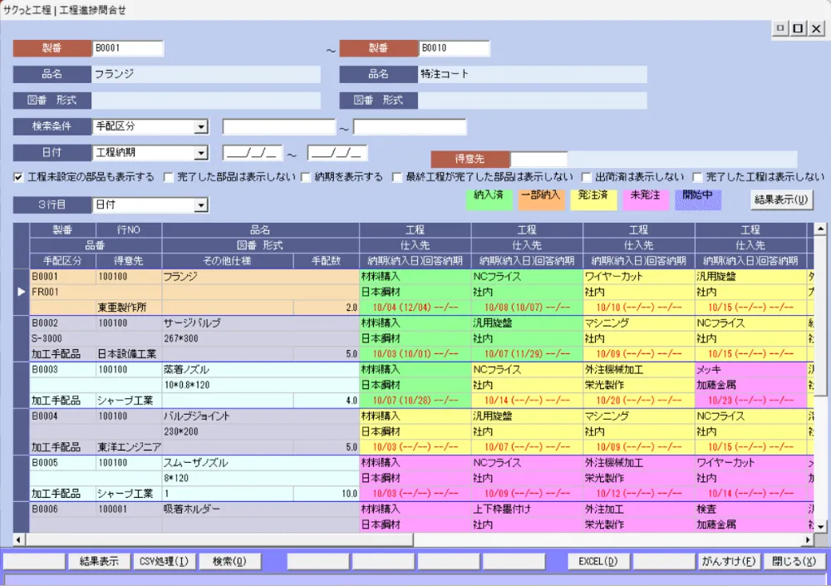Click the row selector arrow for B0001
Image resolution: width=831 pixels, height=586 pixels.
coord(22,293)
